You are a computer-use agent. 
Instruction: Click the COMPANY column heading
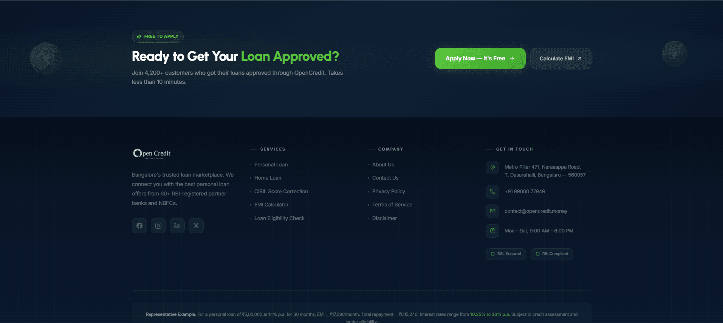tap(390, 149)
